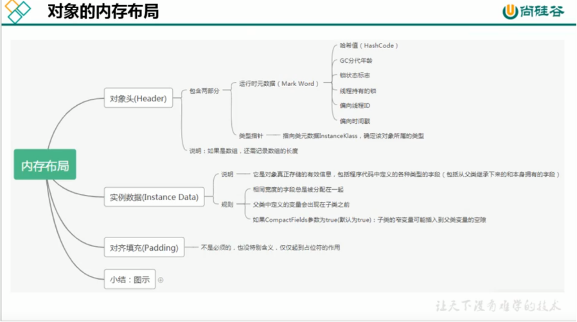Select the 对象头(Header) node
577x322 pixels.
[x=138, y=98]
